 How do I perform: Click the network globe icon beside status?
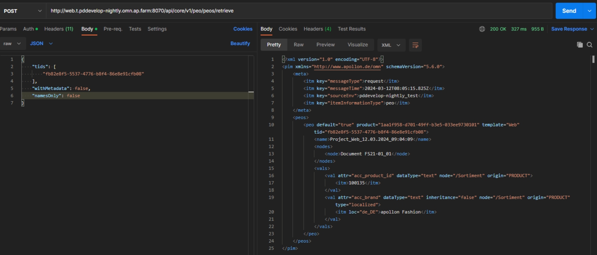coord(482,29)
